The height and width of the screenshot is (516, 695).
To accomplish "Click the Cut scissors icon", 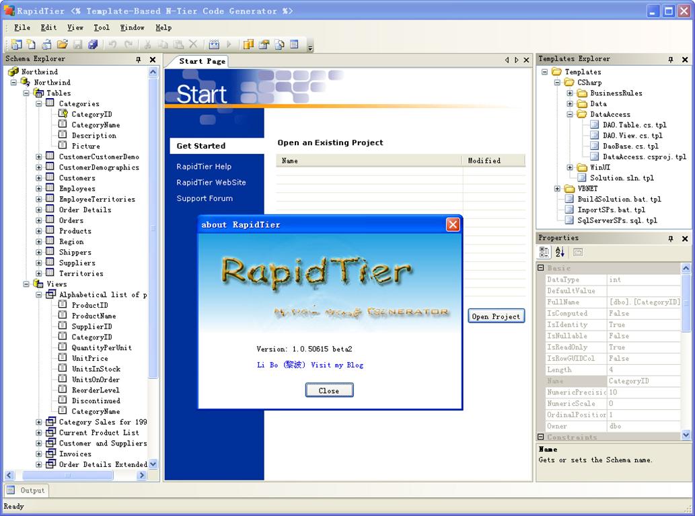I will point(147,44).
